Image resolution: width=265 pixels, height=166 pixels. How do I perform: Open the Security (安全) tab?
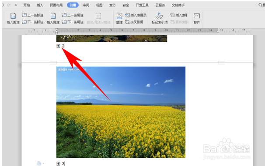[126, 5]
